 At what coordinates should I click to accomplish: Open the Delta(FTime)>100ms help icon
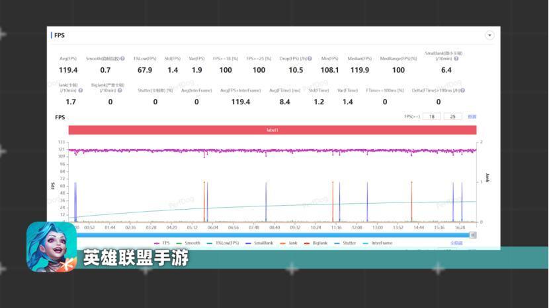click(x=463, y=90)
